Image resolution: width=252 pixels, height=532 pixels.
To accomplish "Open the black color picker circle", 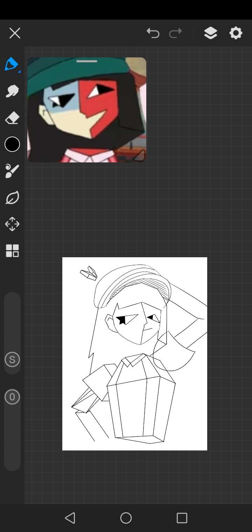I will pos(12,144).
